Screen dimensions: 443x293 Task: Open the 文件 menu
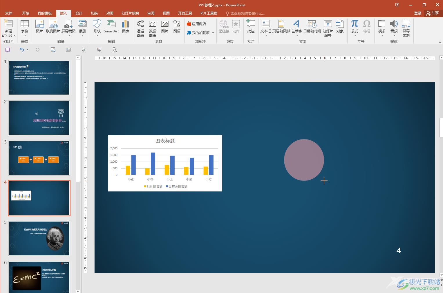click(9, 13)
